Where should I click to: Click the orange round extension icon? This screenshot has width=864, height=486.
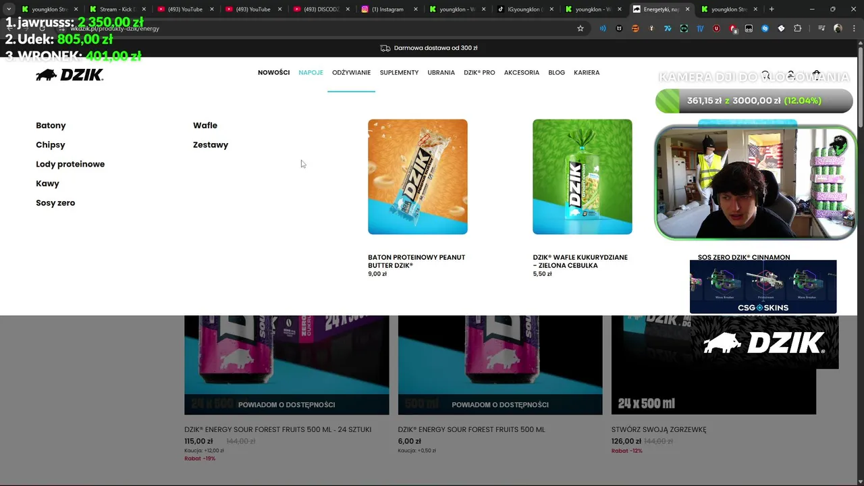635,28
